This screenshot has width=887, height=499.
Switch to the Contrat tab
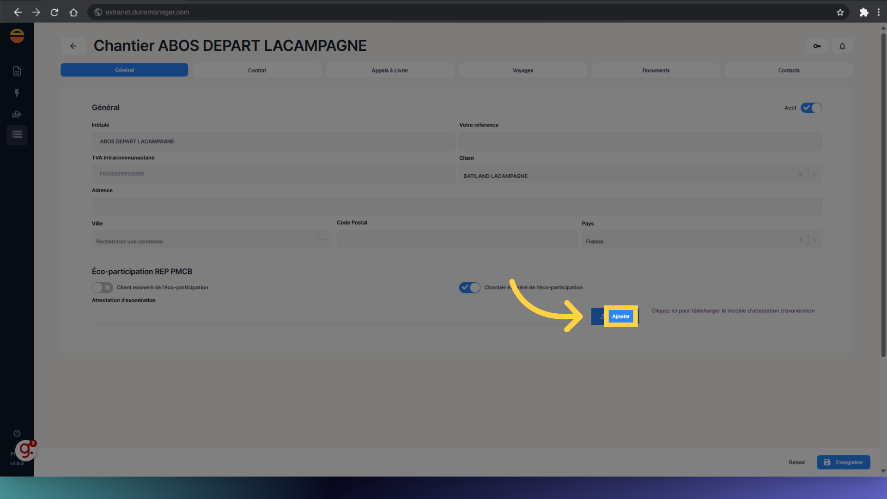[257, 70]
